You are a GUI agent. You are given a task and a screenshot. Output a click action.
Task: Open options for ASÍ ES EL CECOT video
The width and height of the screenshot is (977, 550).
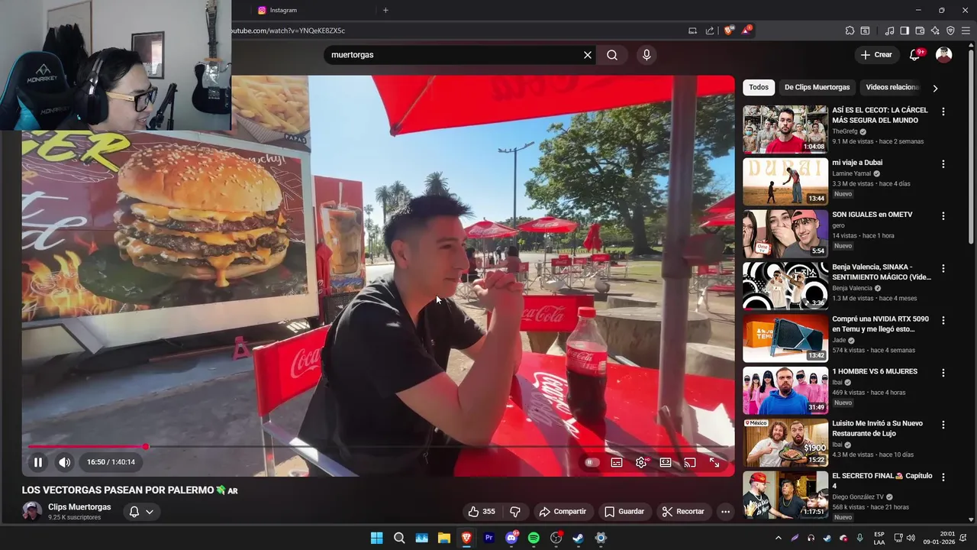pyautogui.click(x=943, y=112)
